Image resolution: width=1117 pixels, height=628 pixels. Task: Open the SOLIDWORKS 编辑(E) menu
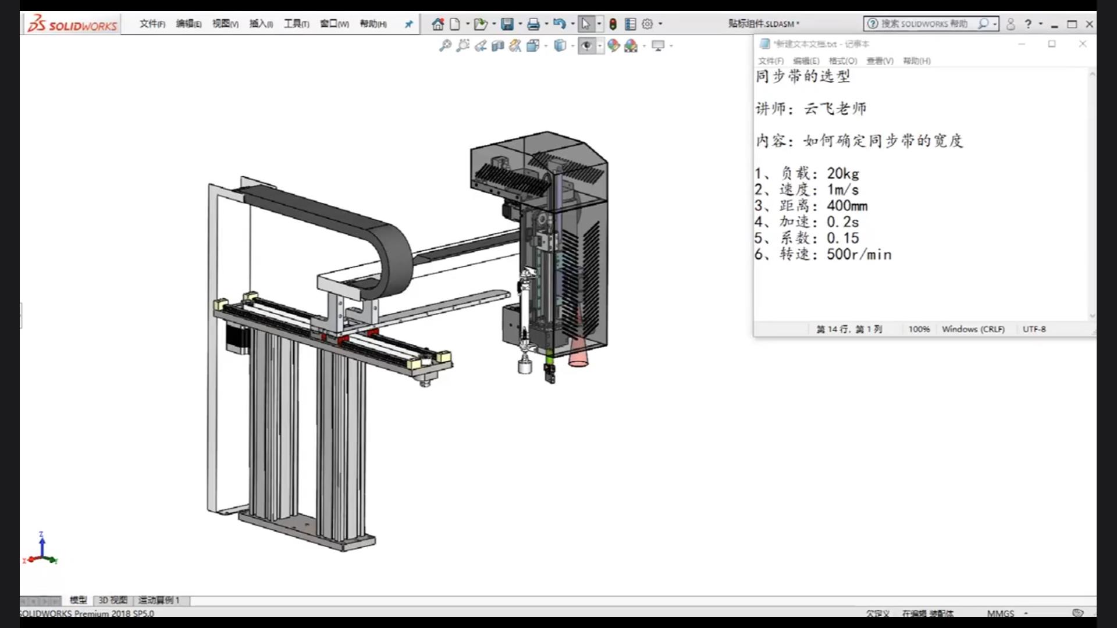[188, 24]
